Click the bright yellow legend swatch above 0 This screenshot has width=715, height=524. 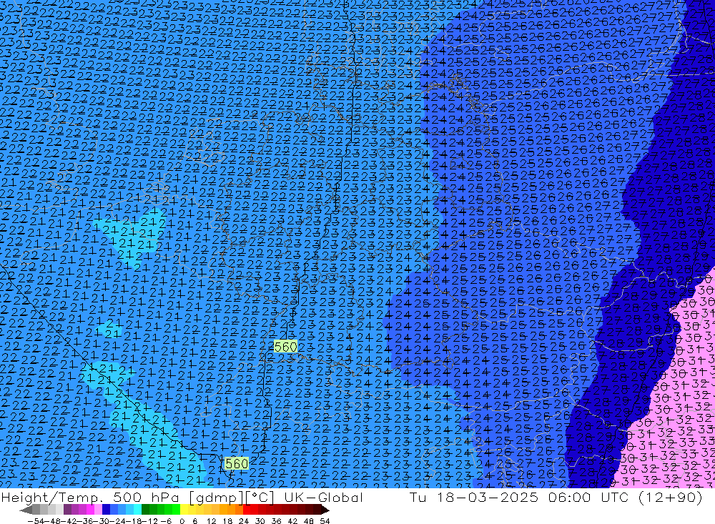pos(184,510)
